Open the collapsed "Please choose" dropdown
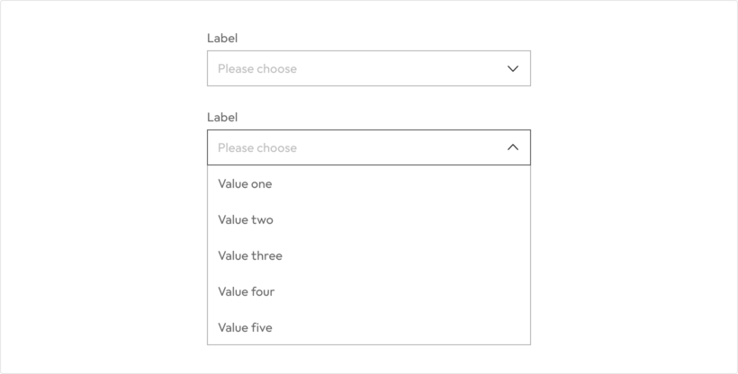 pyautogui.click(x=369, y=68)
